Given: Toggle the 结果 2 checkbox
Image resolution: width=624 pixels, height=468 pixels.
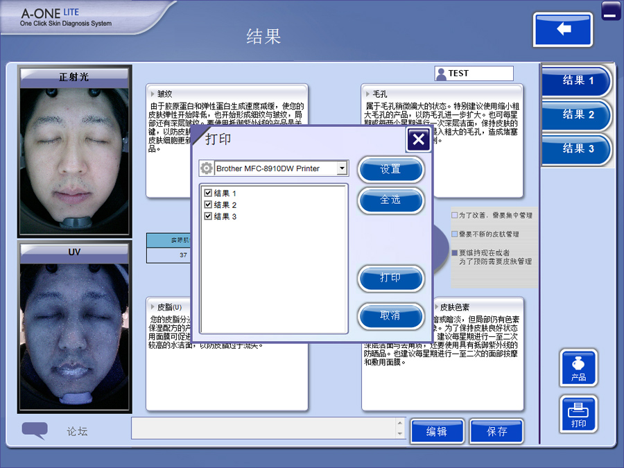Looking at the screenshot, I should (x=208, y=205).
